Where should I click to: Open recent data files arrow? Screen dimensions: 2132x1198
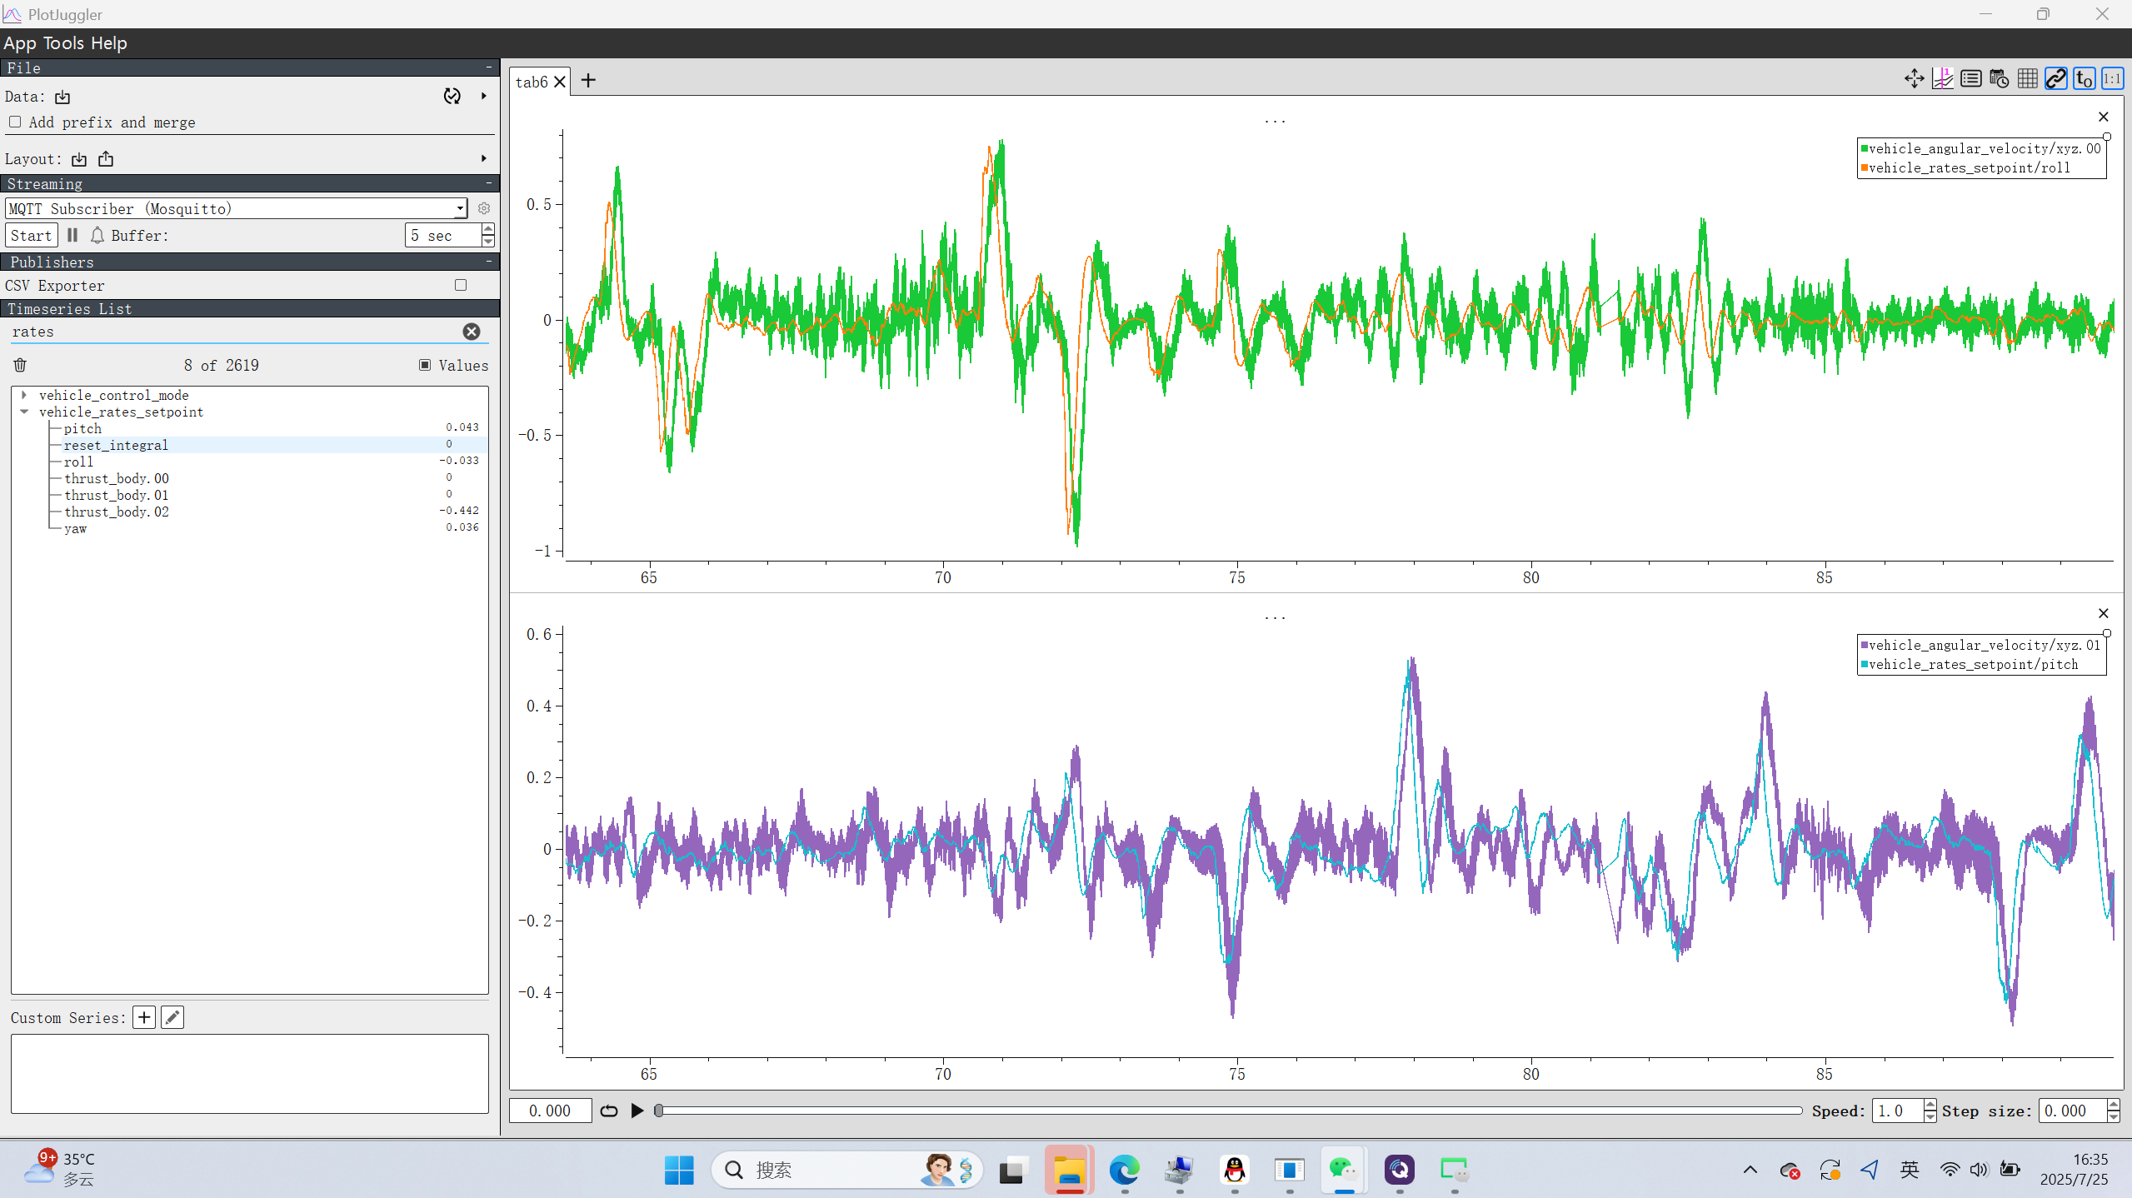point(484,97)
